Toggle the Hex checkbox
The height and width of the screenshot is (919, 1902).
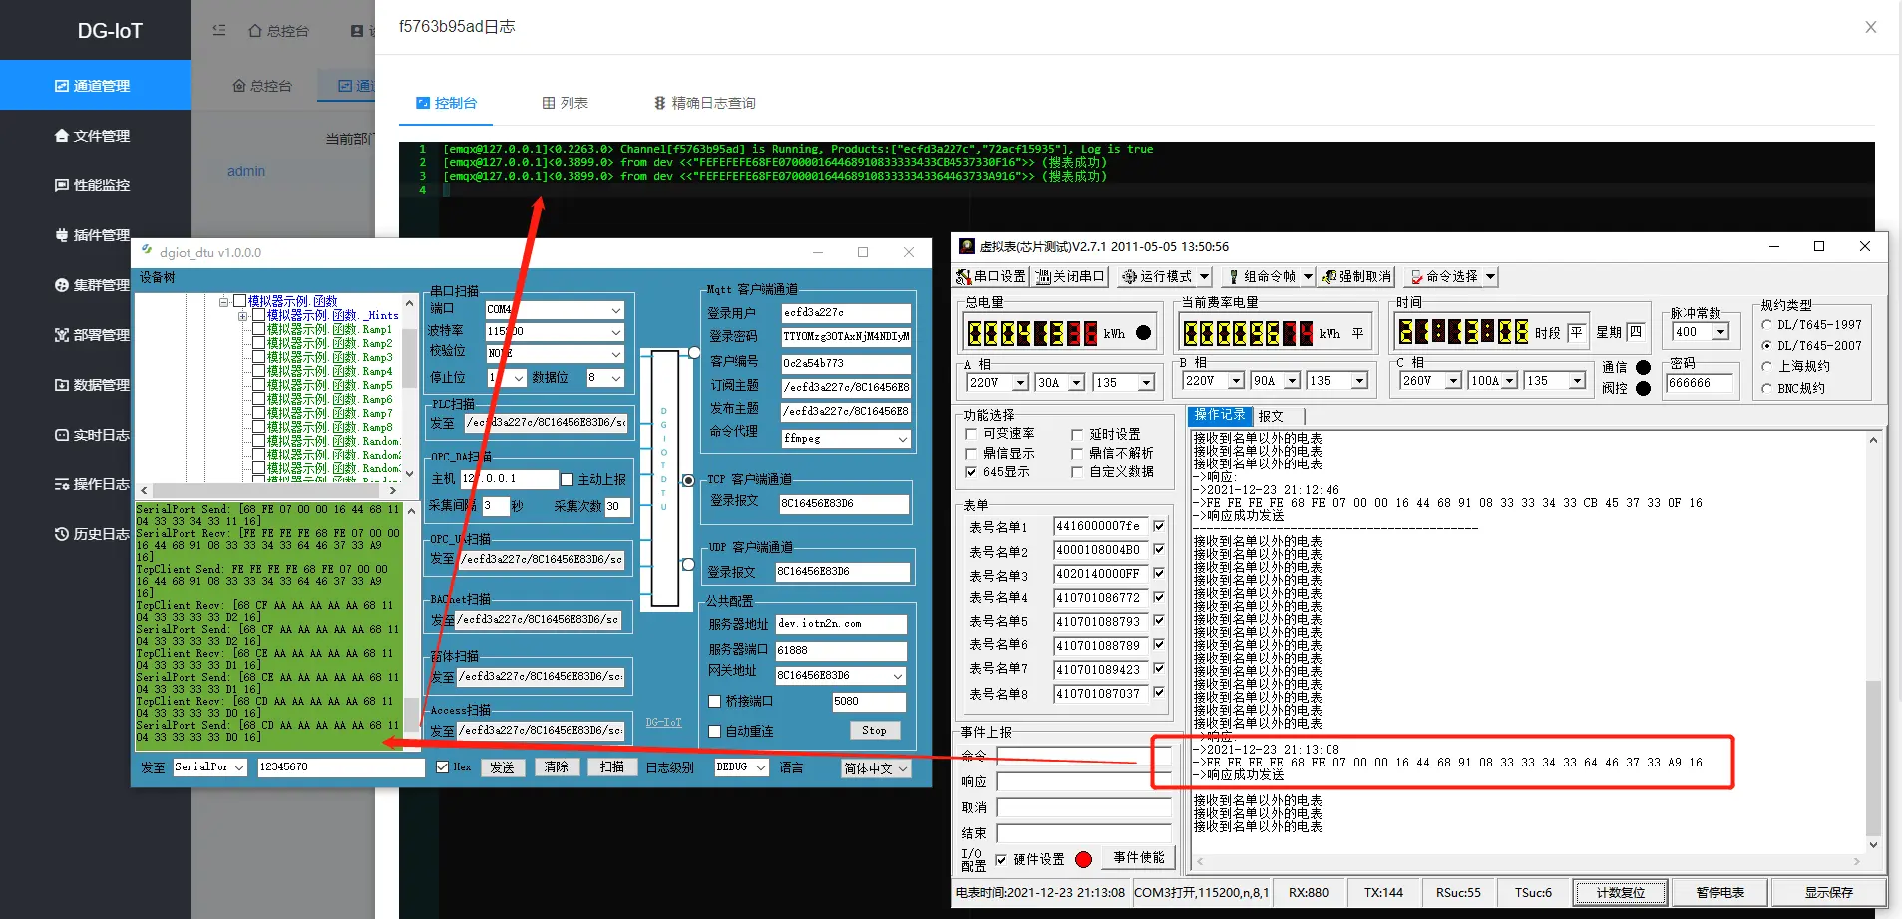(443, 766)
